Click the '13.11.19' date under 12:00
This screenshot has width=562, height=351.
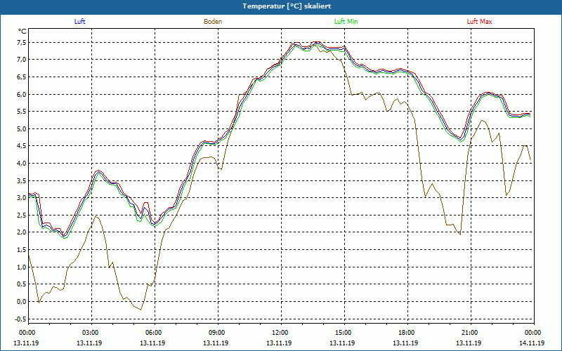(279, 343)
